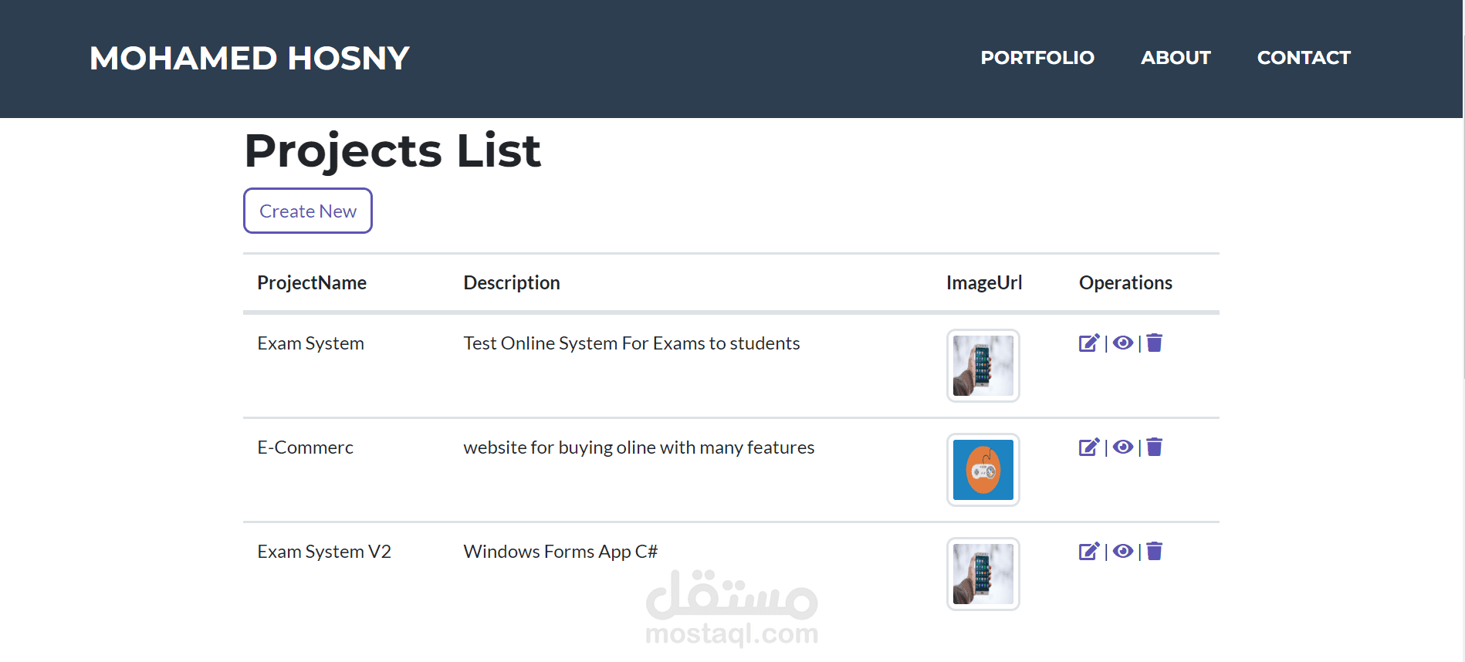Viewport: 1465px width, 662px height.
Task: Go to the About page
Action: [1175, 58]
